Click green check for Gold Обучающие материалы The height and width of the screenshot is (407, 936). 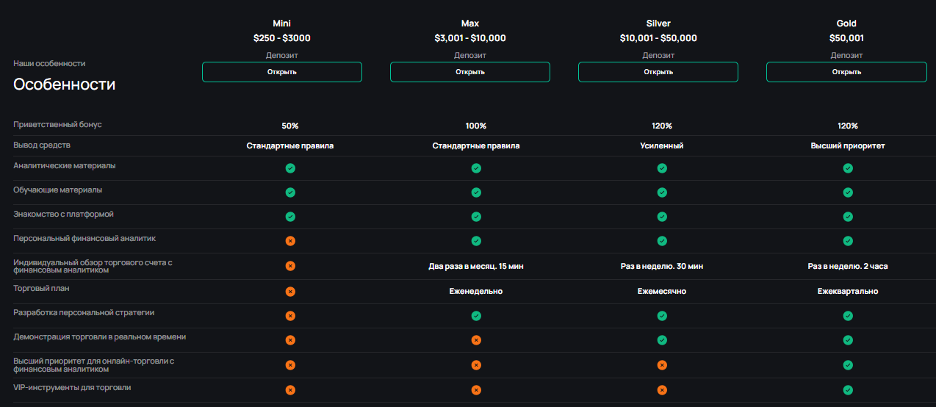pyautogui.click(x=848, y=192)
